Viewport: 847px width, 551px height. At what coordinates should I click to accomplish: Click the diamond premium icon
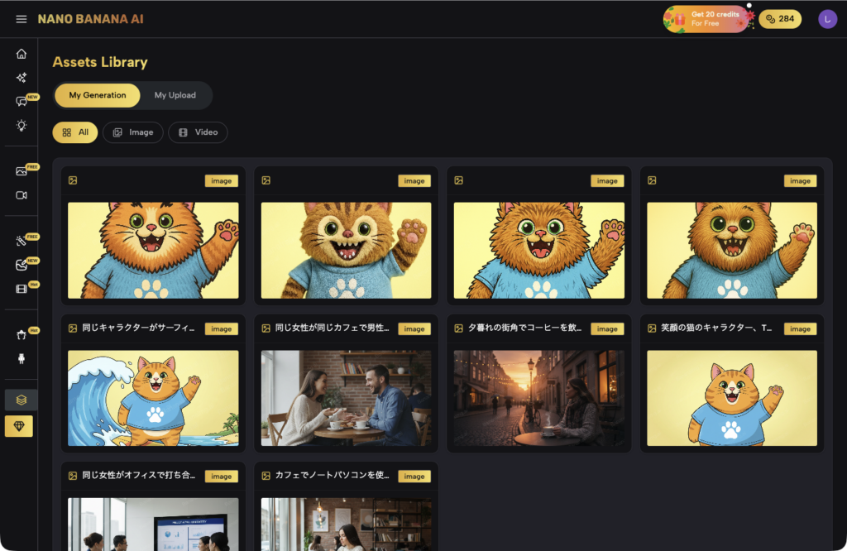[x=19, y=426]
